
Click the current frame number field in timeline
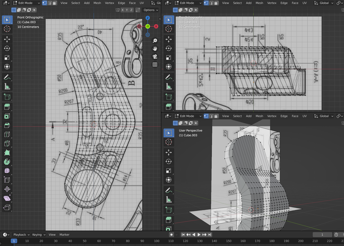tap(322, 234)
